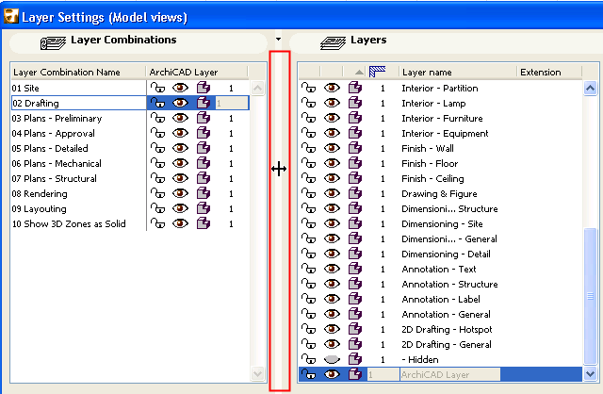The height and width of the screenshot is (394, 603).
Task: Toggle visibility eye of 2D Drafting - General
Action: (332, 344)
